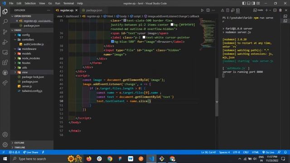This screenshot has height=163, width=290.
Task: Open Firefox from the taskbar
Action: click(x=89, y=159)
